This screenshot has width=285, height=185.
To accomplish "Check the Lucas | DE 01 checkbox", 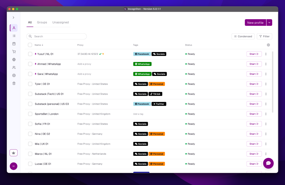I will 30,164.
